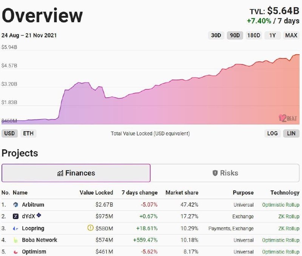Screen dimensions: 302x256
Task: Switch chart currency to USD
Action: click(x=9, y=133)
